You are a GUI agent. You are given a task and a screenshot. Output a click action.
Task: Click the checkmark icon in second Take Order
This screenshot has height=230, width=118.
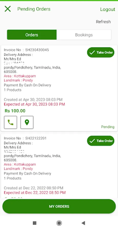click(x=92, y=141)
